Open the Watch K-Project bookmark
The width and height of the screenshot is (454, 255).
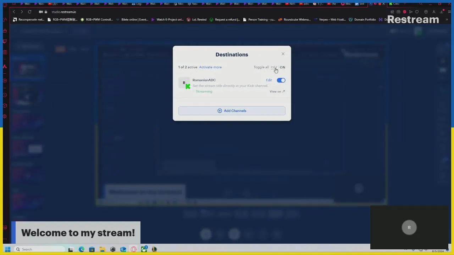pos(167,20)
